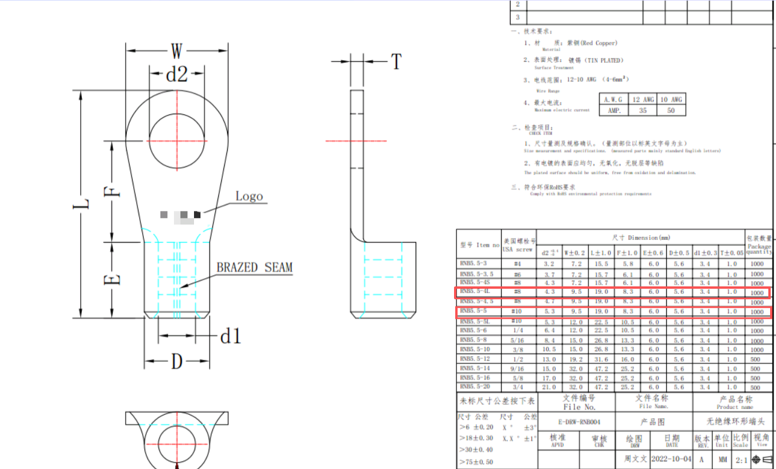This screenshot has height=469, width=776.
Task: Select the d2 hole diameter label
Action: click(176, 74)
